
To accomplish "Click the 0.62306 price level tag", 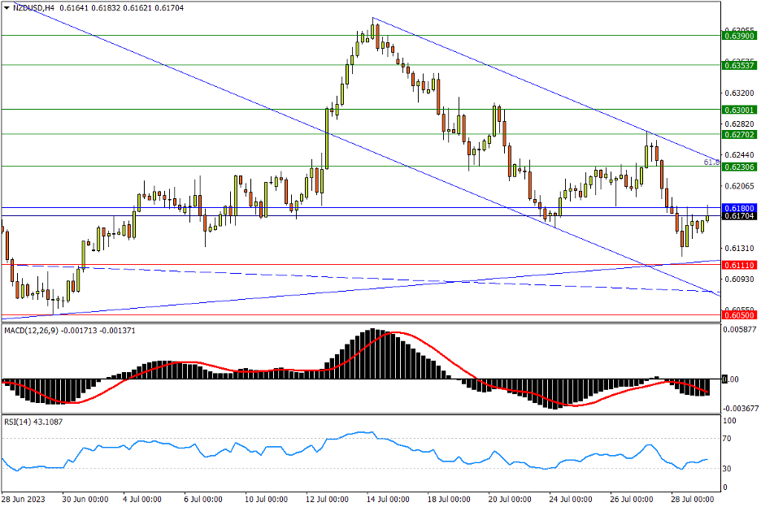I will point(739,167).
